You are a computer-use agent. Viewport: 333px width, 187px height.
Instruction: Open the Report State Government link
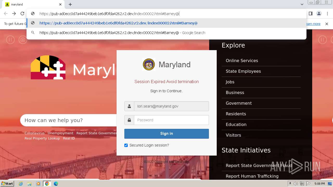tap(97, 133)
